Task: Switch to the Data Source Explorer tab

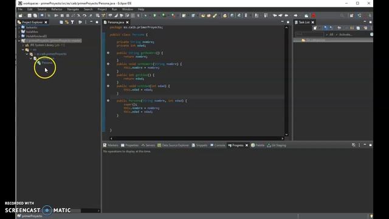Action: pyautogui.click(x=173, y=145)
